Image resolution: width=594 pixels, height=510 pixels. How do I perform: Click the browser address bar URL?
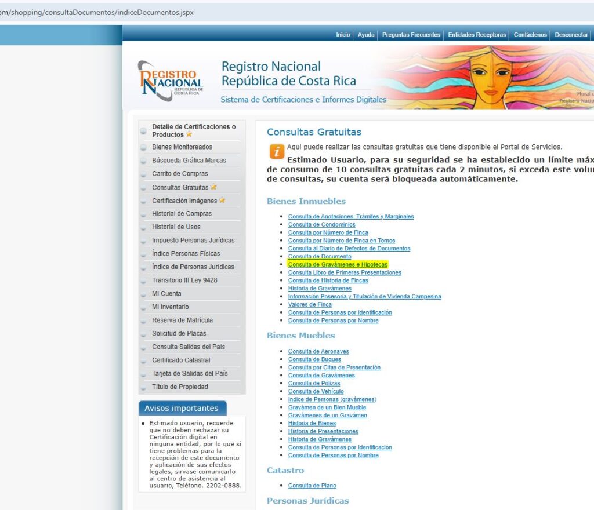coord(97,12)
